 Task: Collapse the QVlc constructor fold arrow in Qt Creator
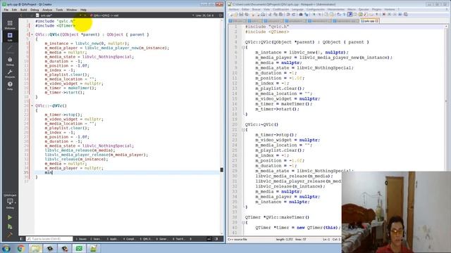tap(32, 34)
